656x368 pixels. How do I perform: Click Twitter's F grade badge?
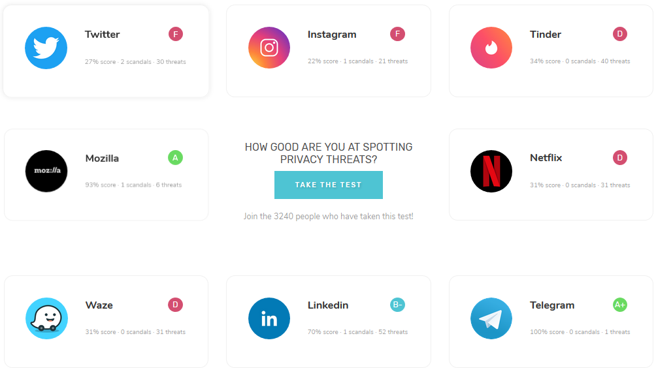click(175, 34)
